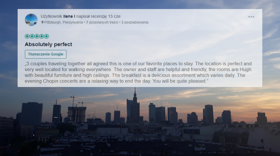280x156 pixels.
Task: Click the location pin icon beside Pittsburgh
Action: (x=43, y=22)
